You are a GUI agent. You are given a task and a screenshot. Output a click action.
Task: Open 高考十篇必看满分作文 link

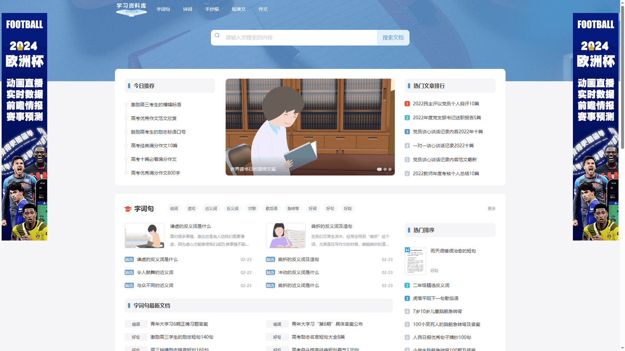point(154,159)
